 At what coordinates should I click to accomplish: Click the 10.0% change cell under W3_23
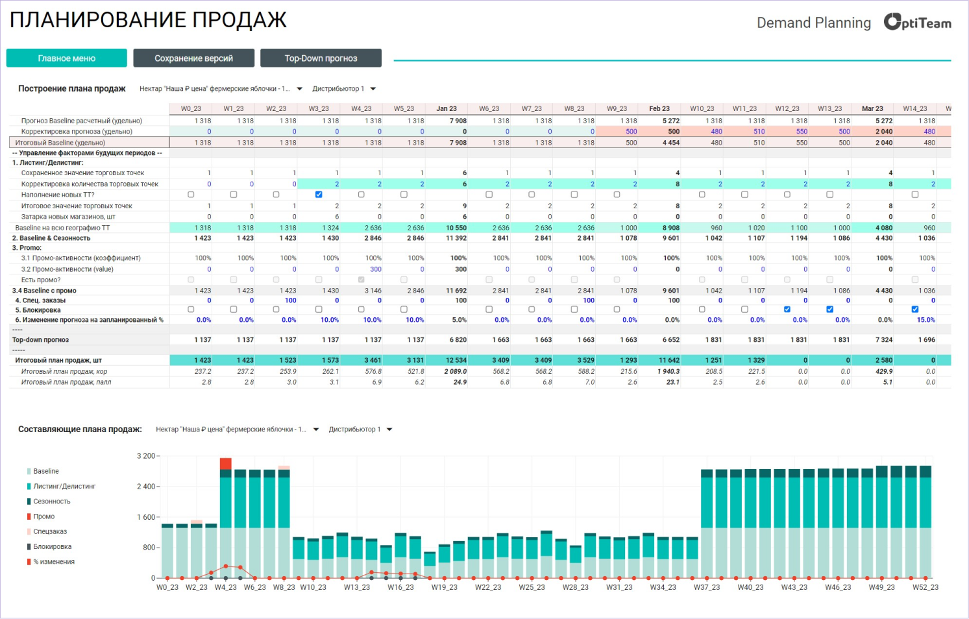[x=319, y=320]
